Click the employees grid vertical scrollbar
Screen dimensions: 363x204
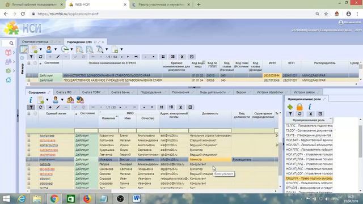pyautogui.click(x=280, y=159)
